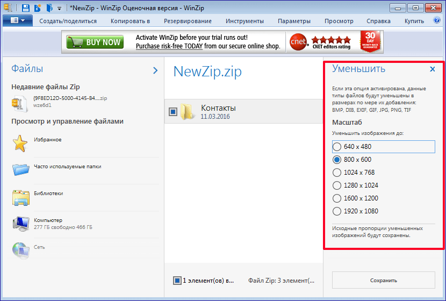
Task: Click the cnet logo in the banner
Action: (298, 42)
